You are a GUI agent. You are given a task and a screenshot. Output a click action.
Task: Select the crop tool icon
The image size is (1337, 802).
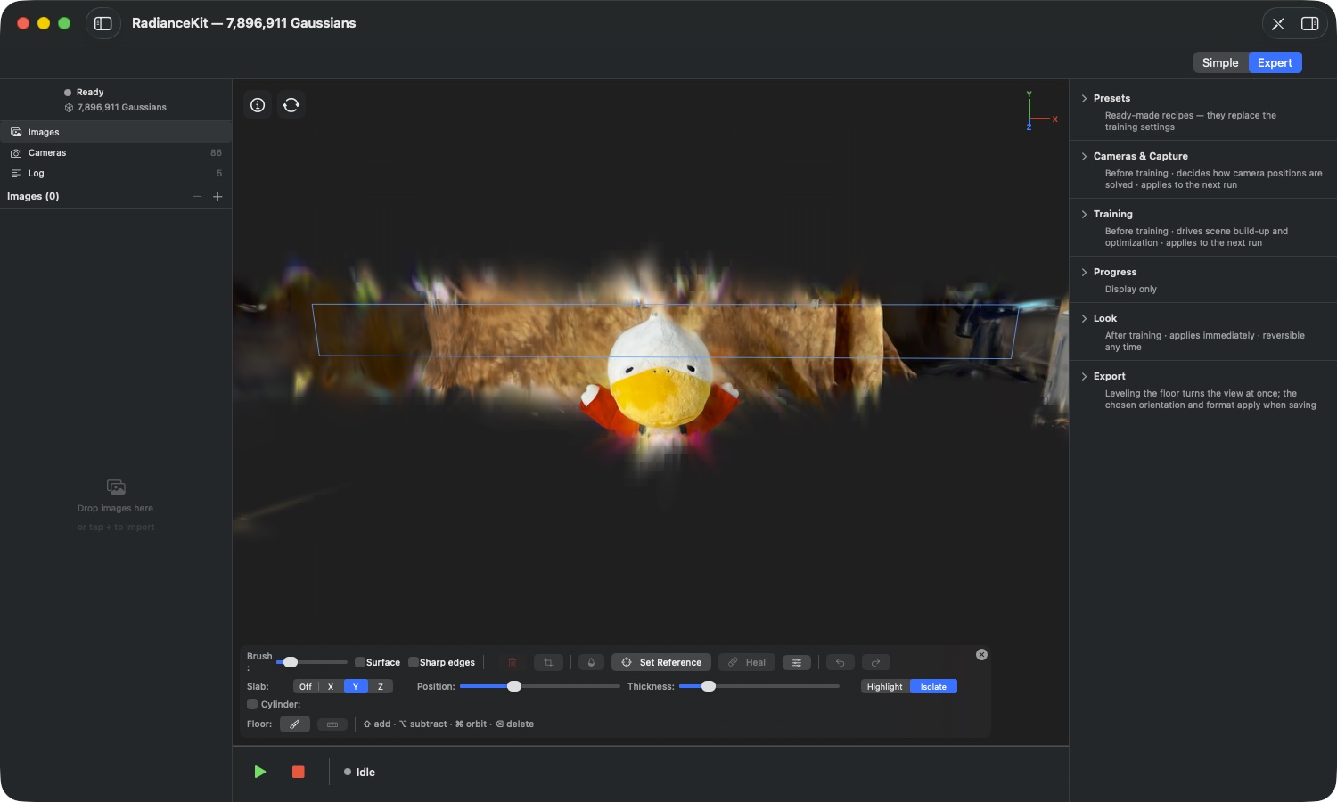click(548, 663)
